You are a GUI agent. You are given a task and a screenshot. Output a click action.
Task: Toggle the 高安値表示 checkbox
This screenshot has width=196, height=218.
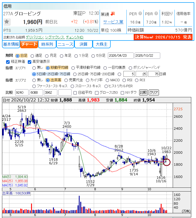pos(30,62)
